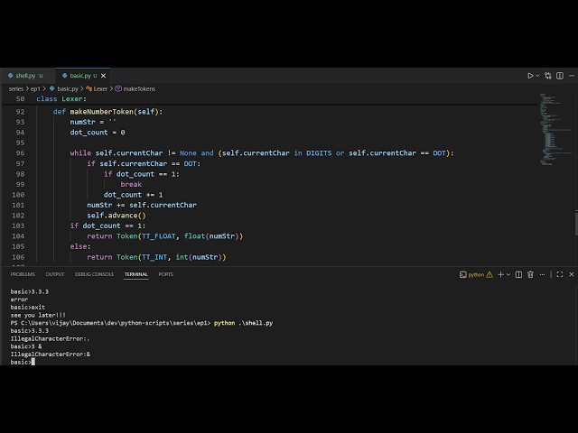Open new terminal launch profile dropdown
Viewport: 578px width, 433px height.
coord(508,274)
